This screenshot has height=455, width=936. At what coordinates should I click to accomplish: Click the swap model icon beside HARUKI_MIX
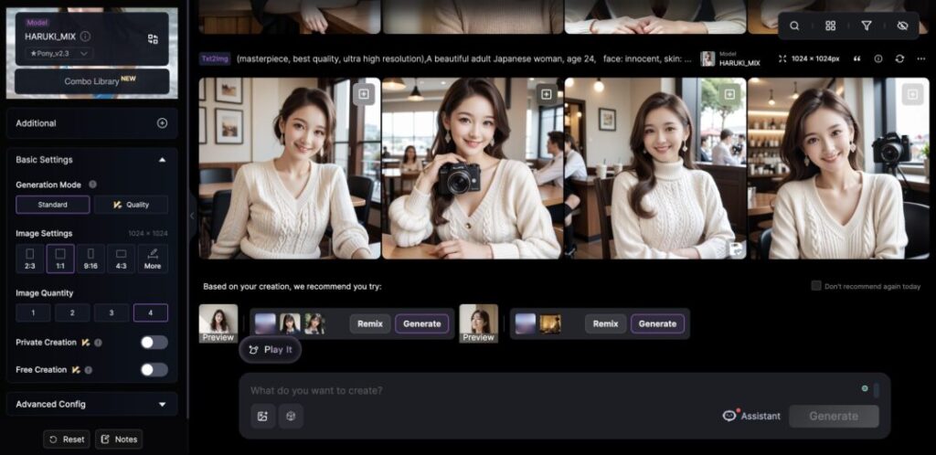(x=153, y=38)
